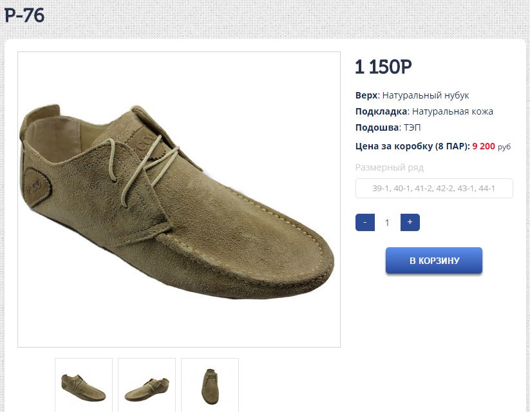Click the "ТЭП" sole material text
The height and width of the screenshot is (412, 530).
(x=412, y=127)
